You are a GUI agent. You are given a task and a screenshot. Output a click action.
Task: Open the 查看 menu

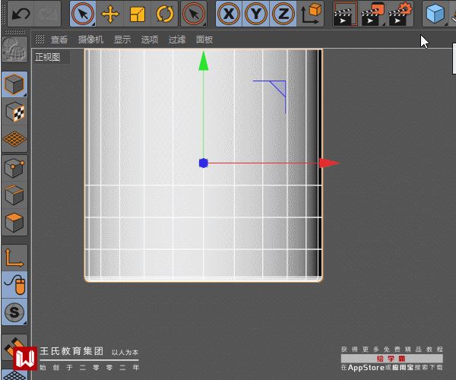click(x=59, y=40)
